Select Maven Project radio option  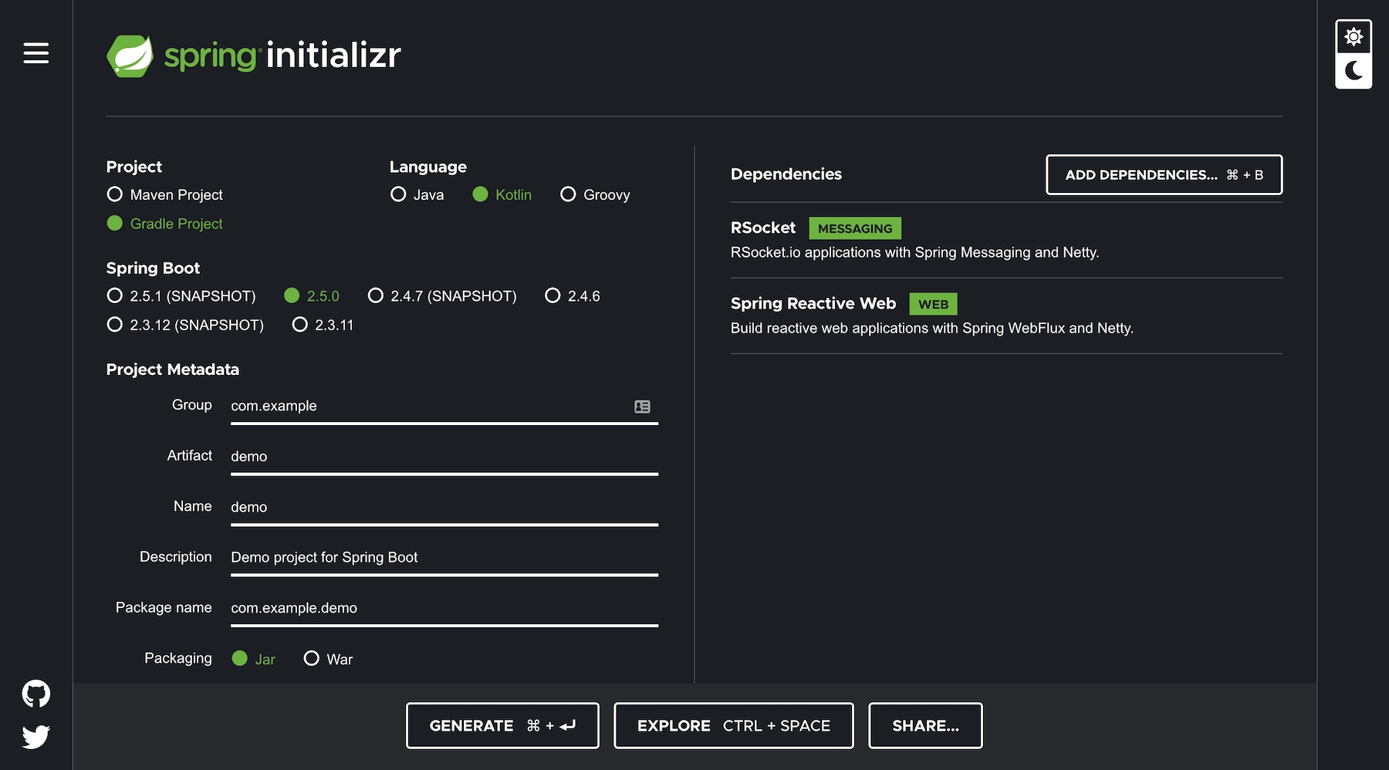point(164,194)
